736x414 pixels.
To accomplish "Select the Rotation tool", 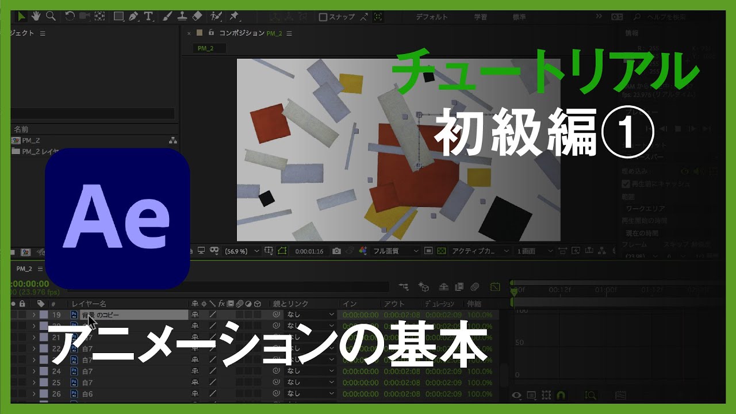I will (70, 16).
